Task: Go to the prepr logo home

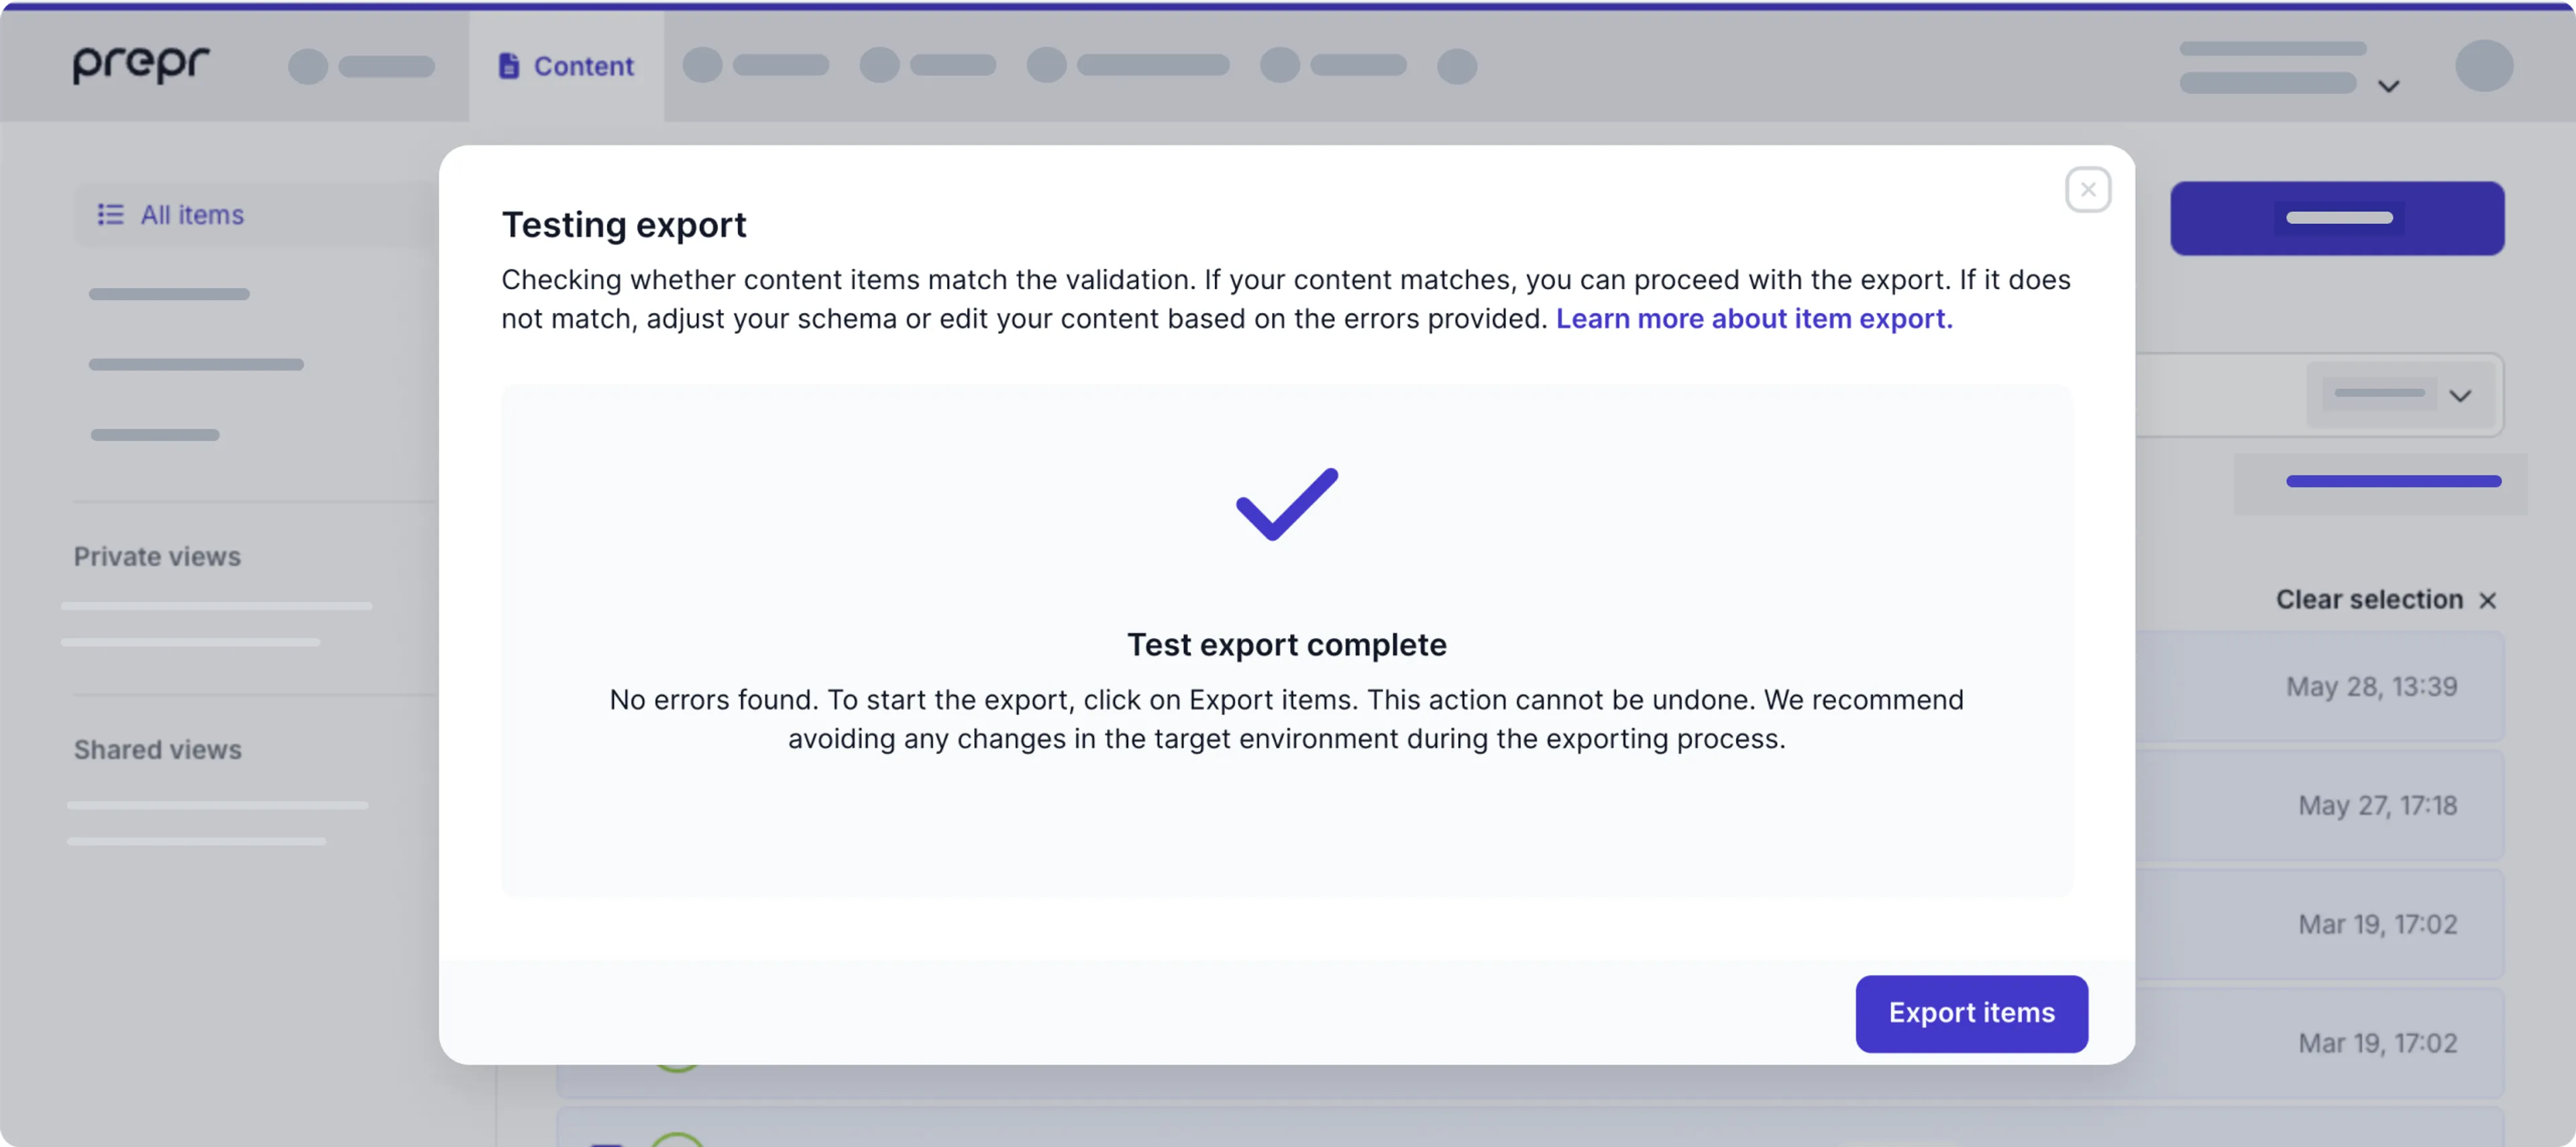Action: point(141,64)
